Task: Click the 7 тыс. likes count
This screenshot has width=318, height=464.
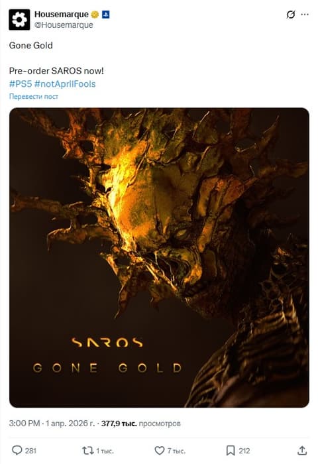Action: 176,451
